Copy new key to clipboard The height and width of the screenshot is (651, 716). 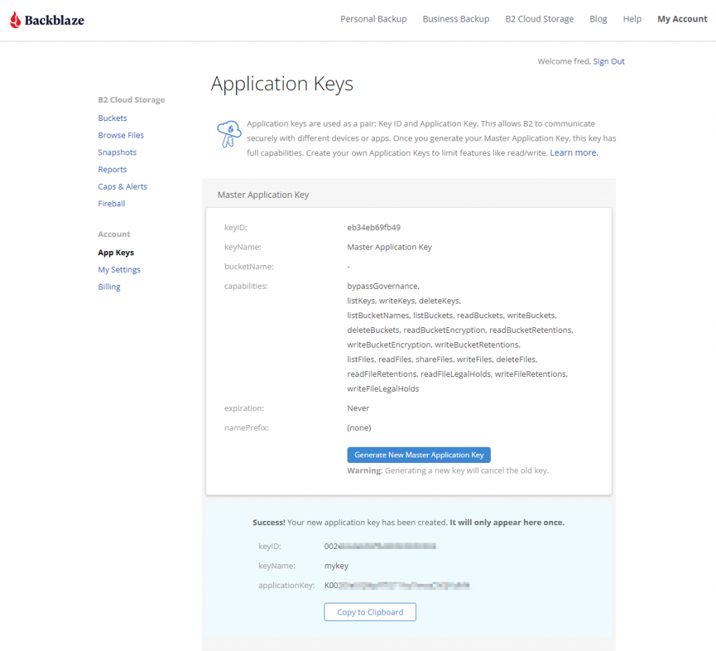tap(370, 612)
